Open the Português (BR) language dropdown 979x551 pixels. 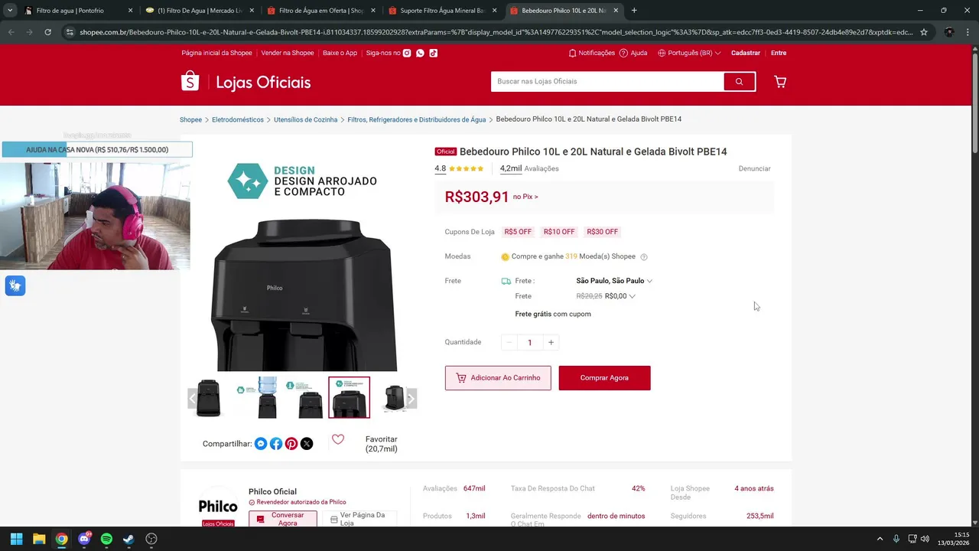[x=689, y=53]
